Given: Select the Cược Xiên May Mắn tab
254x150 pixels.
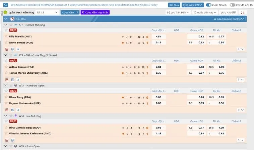Looking at the screenshot, I should point(95,12).
